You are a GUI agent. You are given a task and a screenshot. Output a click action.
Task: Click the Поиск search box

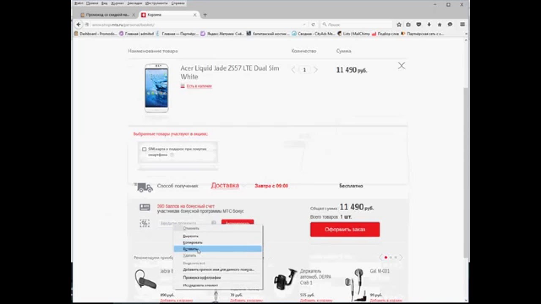[x=357, y=24]
